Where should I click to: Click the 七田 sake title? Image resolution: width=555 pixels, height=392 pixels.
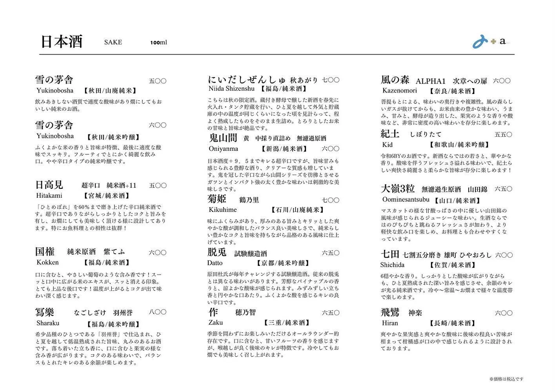click(390, 254)
